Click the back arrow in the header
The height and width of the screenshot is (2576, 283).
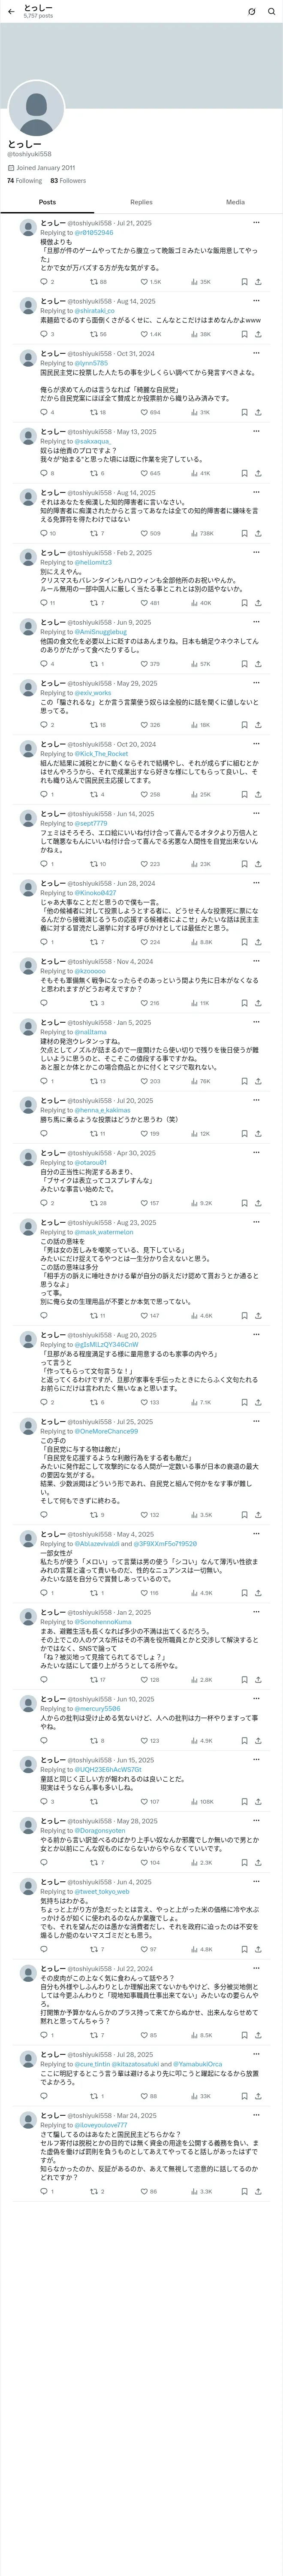(11, 11)
